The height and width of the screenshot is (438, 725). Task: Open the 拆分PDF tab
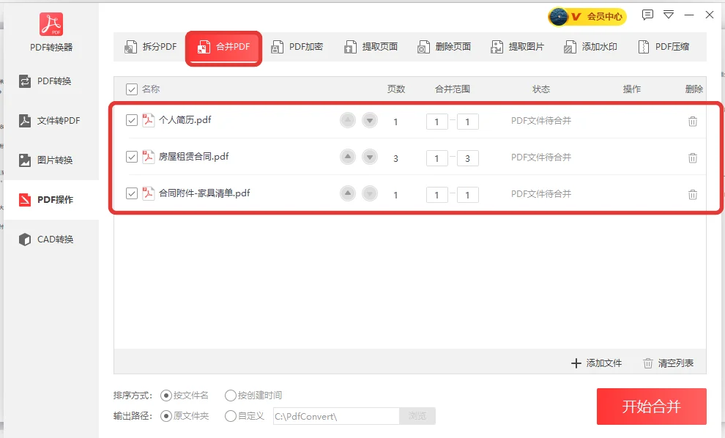151,47
